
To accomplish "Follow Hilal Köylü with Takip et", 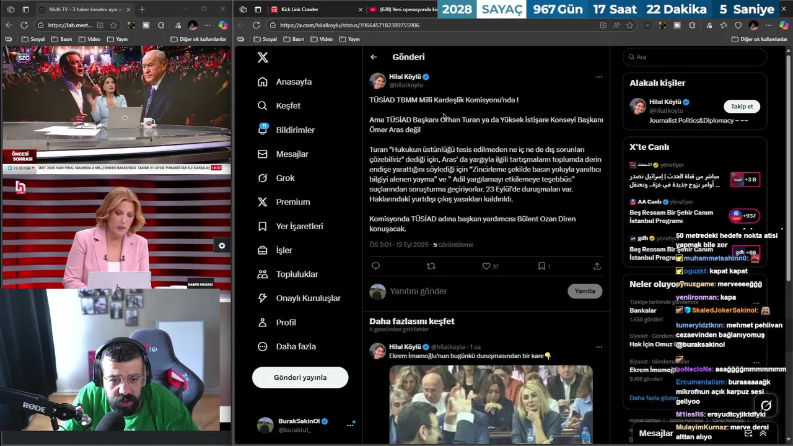I will point(742,107).
